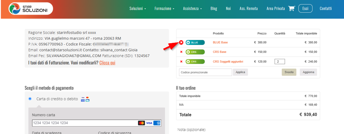Focus the Numero carta input field
The width and height of the screenshot is (344, 134).
97,123
